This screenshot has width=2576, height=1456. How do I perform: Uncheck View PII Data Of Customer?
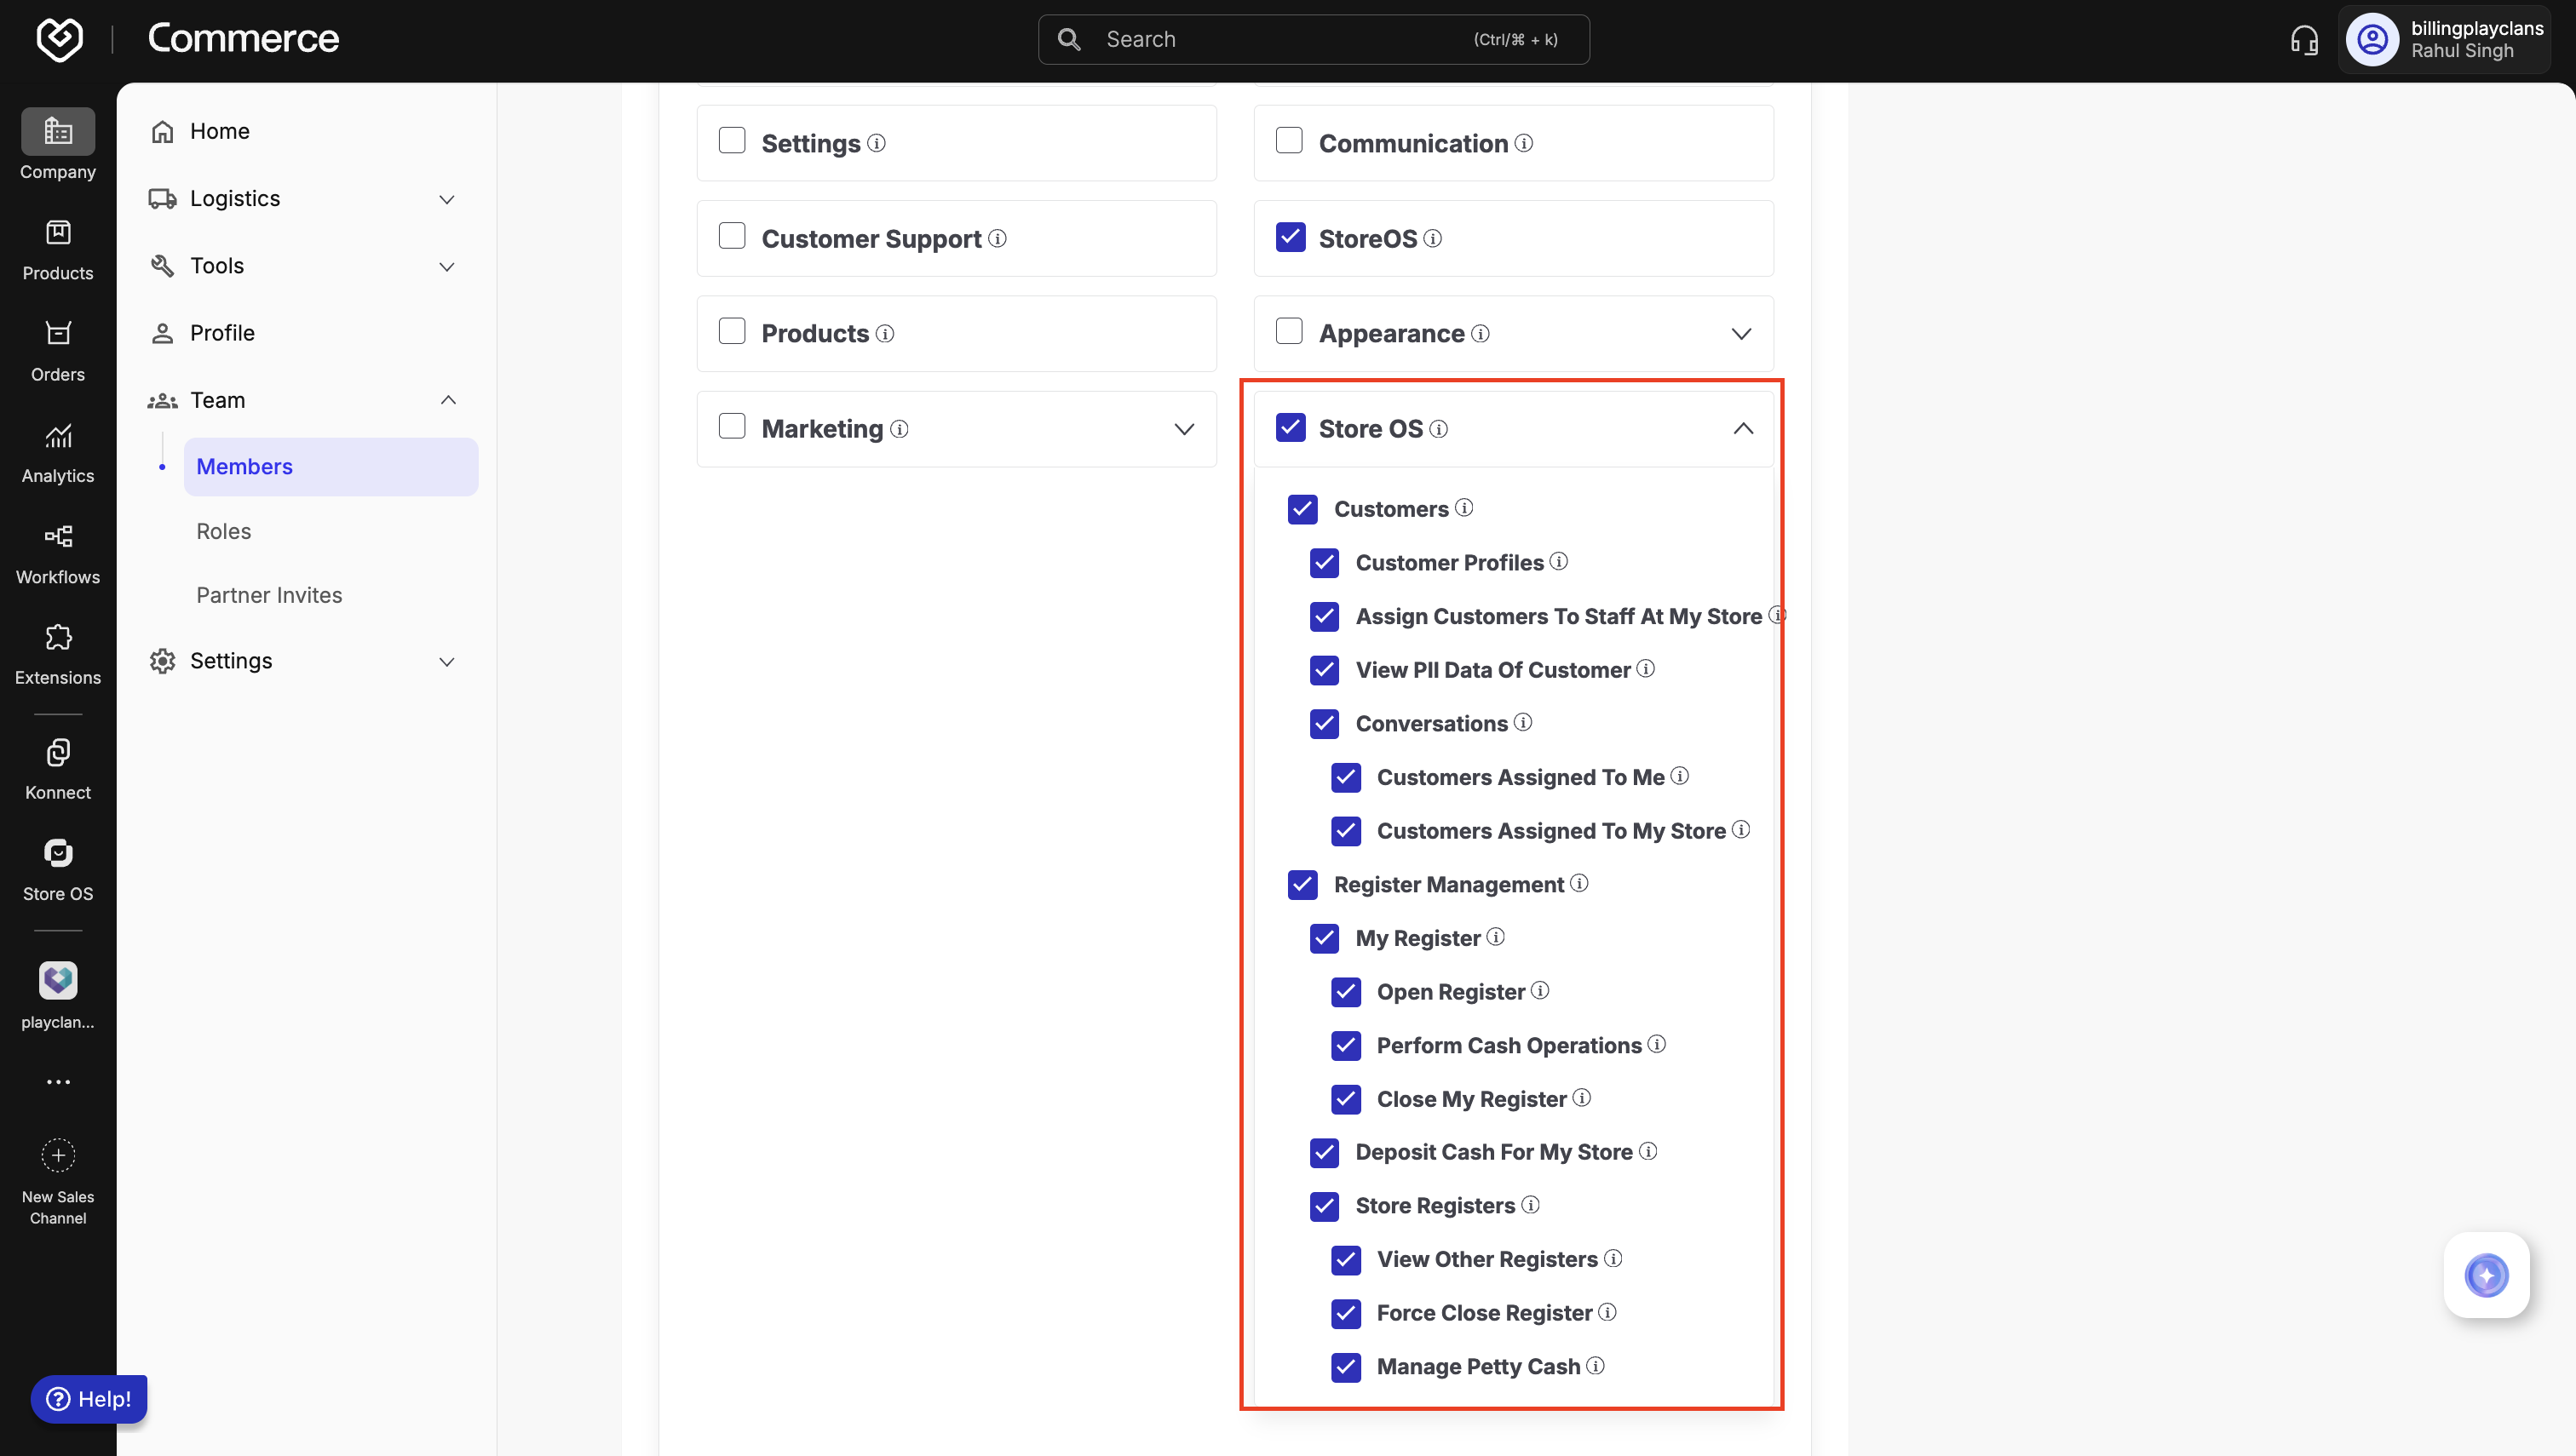click(x=1325, y=670)
